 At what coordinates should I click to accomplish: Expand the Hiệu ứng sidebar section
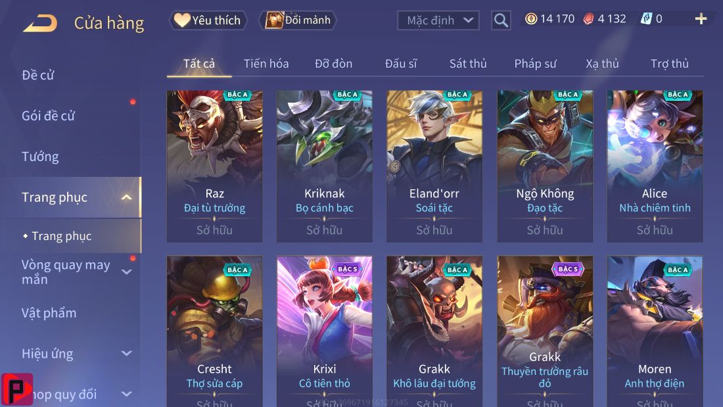click(126, 354)
